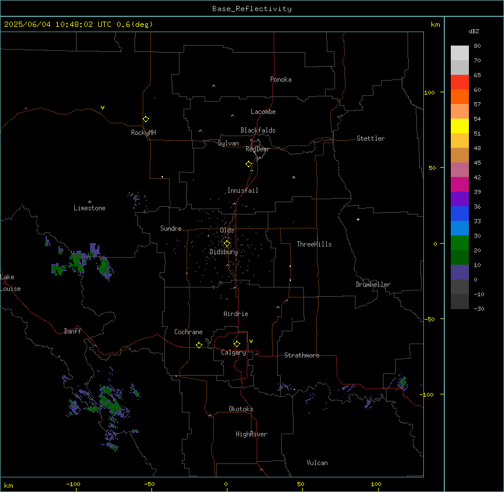The height and width of the screenshot is (492, 504).
Task: Click the Olds label
Action: [x=227, y=230]
